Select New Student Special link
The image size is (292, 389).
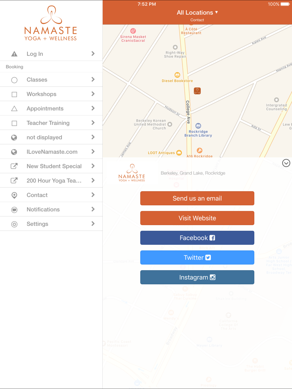coord(51,166)
